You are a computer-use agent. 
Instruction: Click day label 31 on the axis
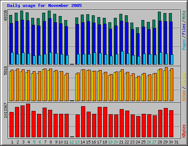(176, 142)
